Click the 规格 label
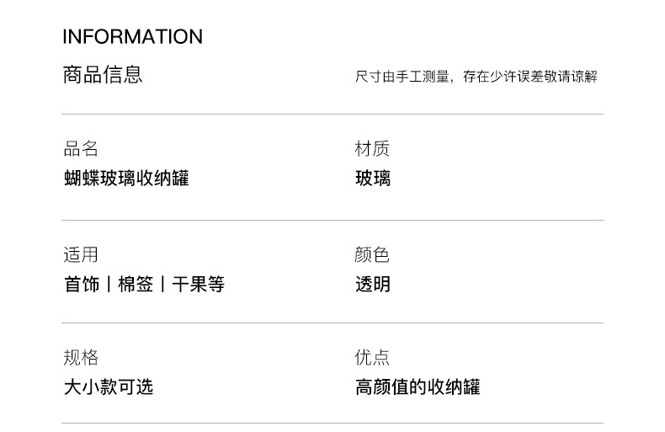Viewport: 665px width, 432px height. tap(81, 358)
